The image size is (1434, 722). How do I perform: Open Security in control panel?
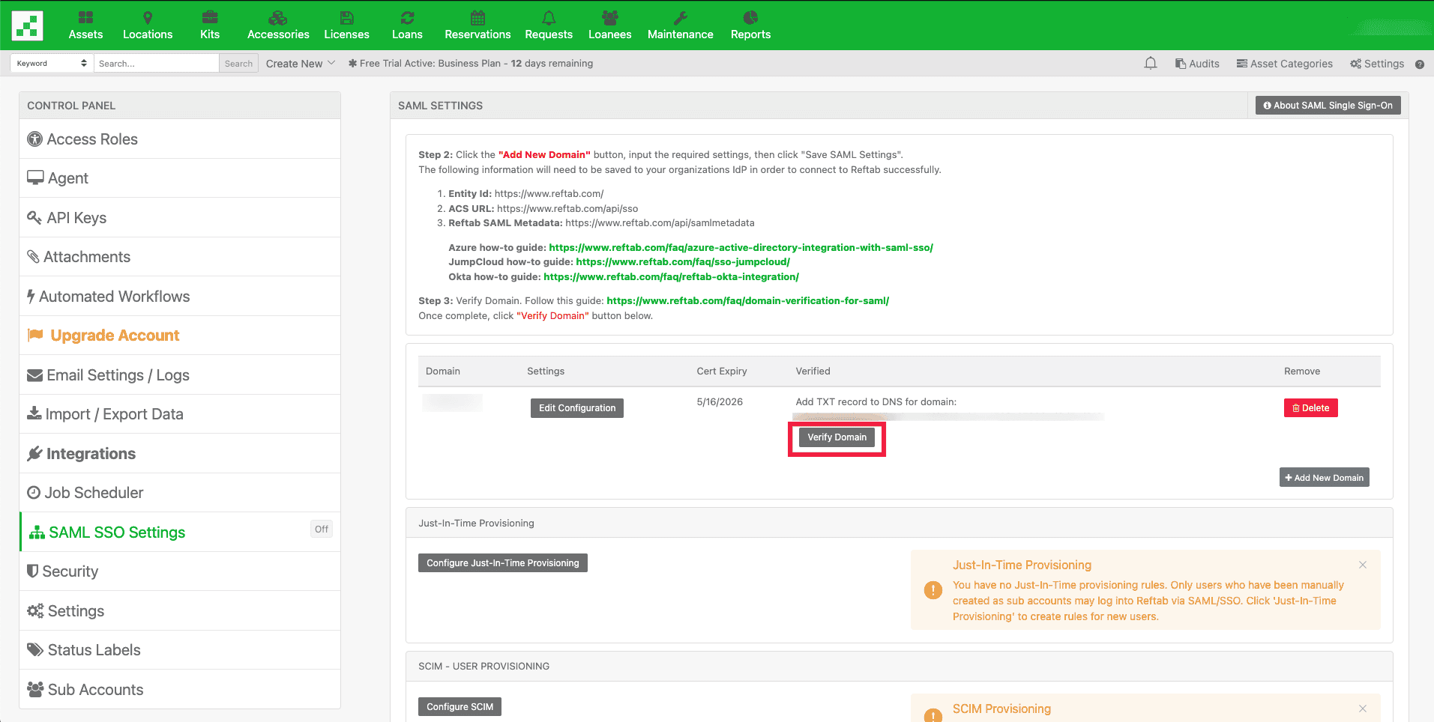pyautogui.click(x=180, y=571)
